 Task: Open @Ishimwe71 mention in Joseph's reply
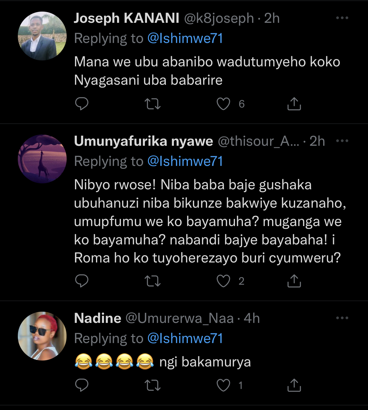pos(185,39)
